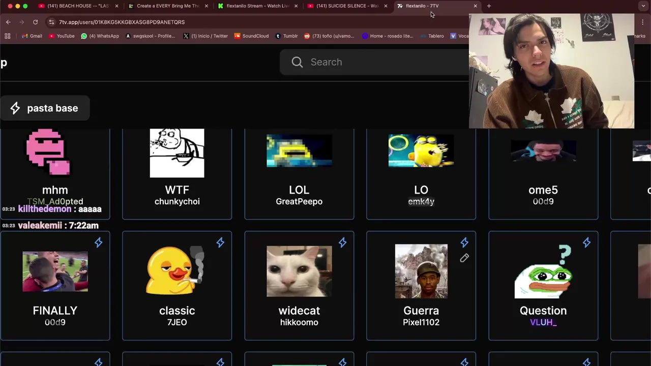Select the WTF cereal guy emote thumbnail
This screenshot has height=366, width=651.
(x=177, y=153)
